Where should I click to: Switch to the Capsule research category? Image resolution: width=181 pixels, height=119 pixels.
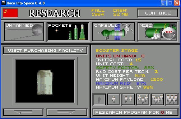[x=113, y=32]
